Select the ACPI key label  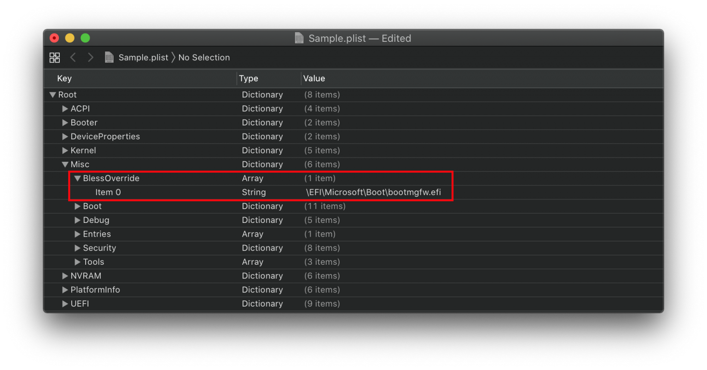pos(80,109)
